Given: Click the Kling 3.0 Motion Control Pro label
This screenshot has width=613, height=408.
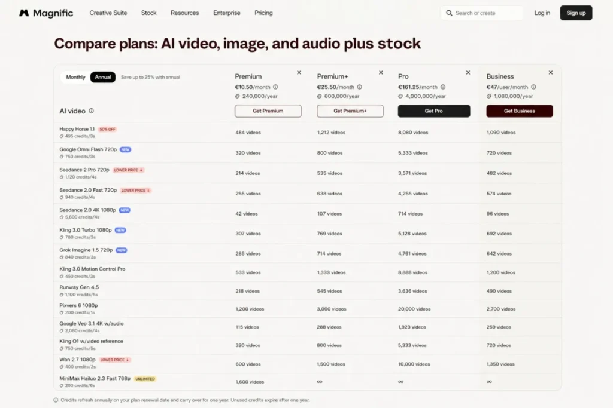Looking at the screenshot, I should (92, 269).
